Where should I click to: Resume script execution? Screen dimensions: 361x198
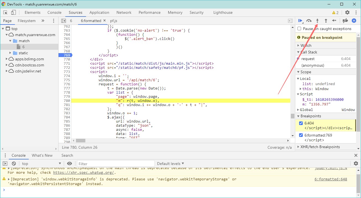[x=301, y=21]
